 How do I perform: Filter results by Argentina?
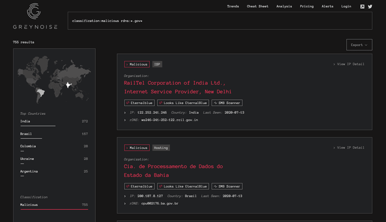point(54,172)
